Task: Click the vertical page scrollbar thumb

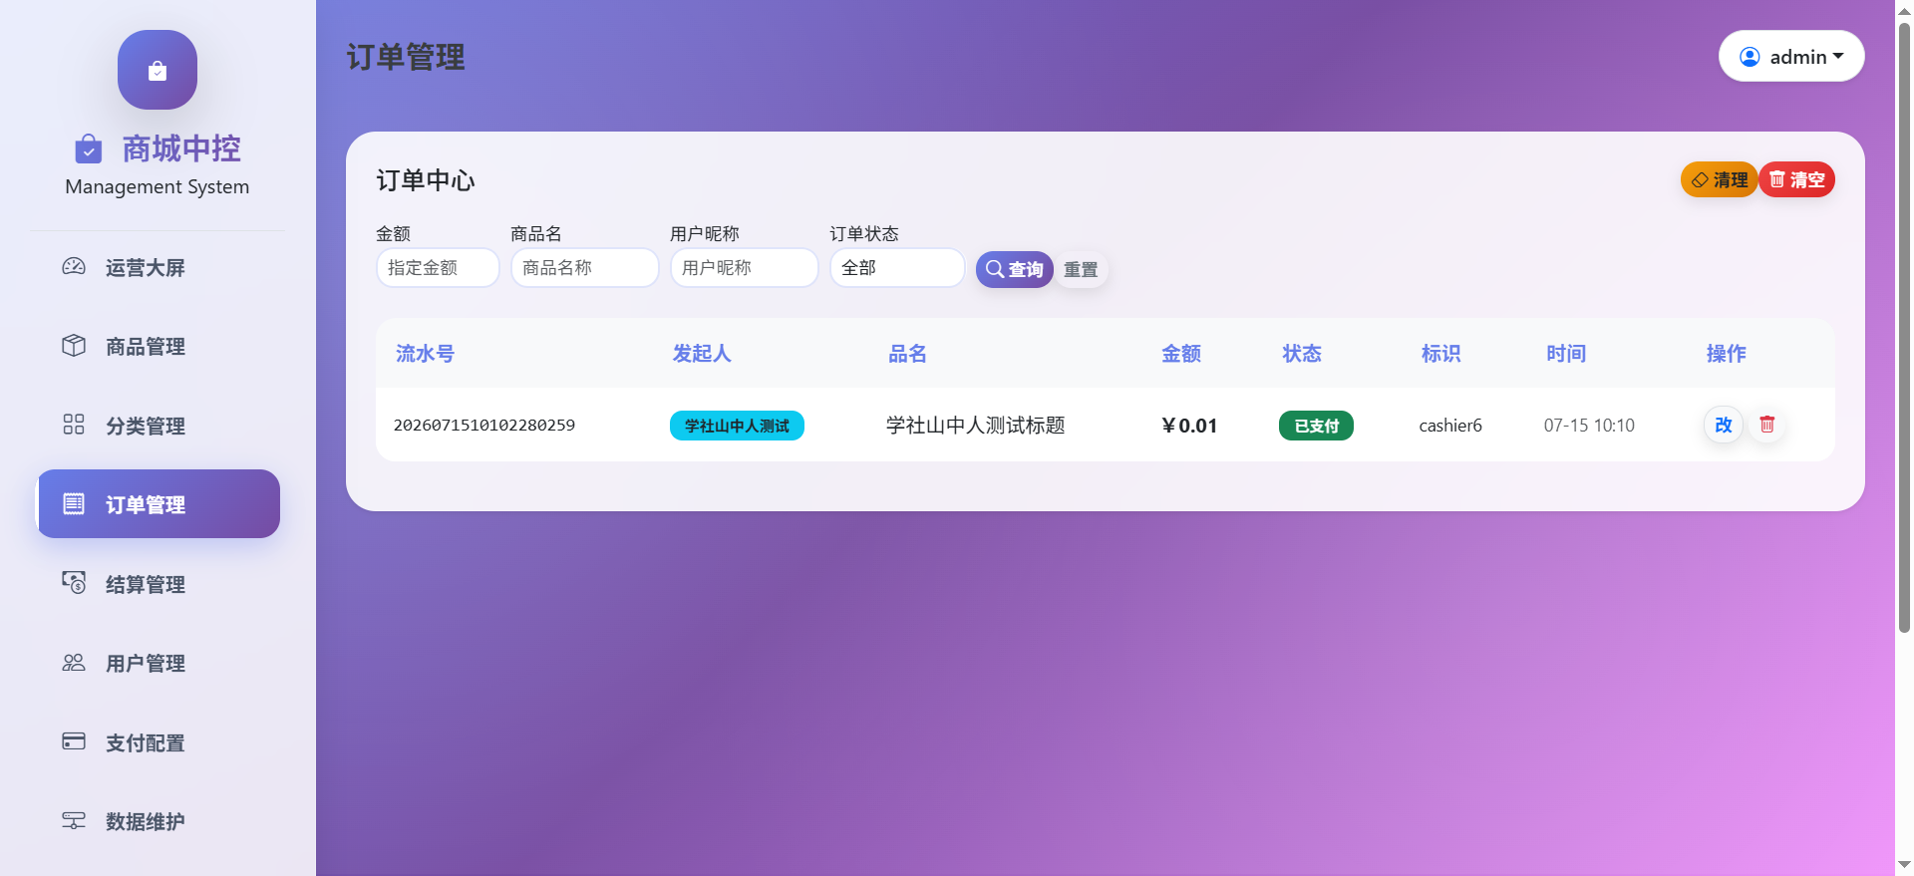Action: [1904, 327]
